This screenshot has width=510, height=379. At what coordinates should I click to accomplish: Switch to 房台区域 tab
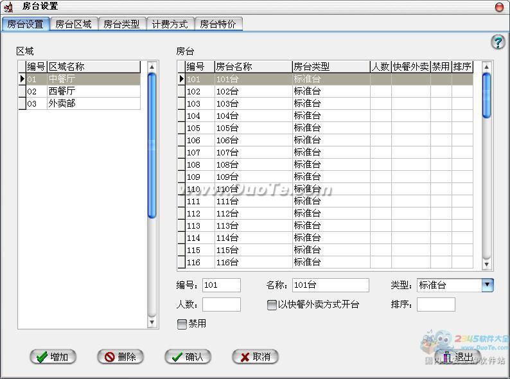click(73, 24)
